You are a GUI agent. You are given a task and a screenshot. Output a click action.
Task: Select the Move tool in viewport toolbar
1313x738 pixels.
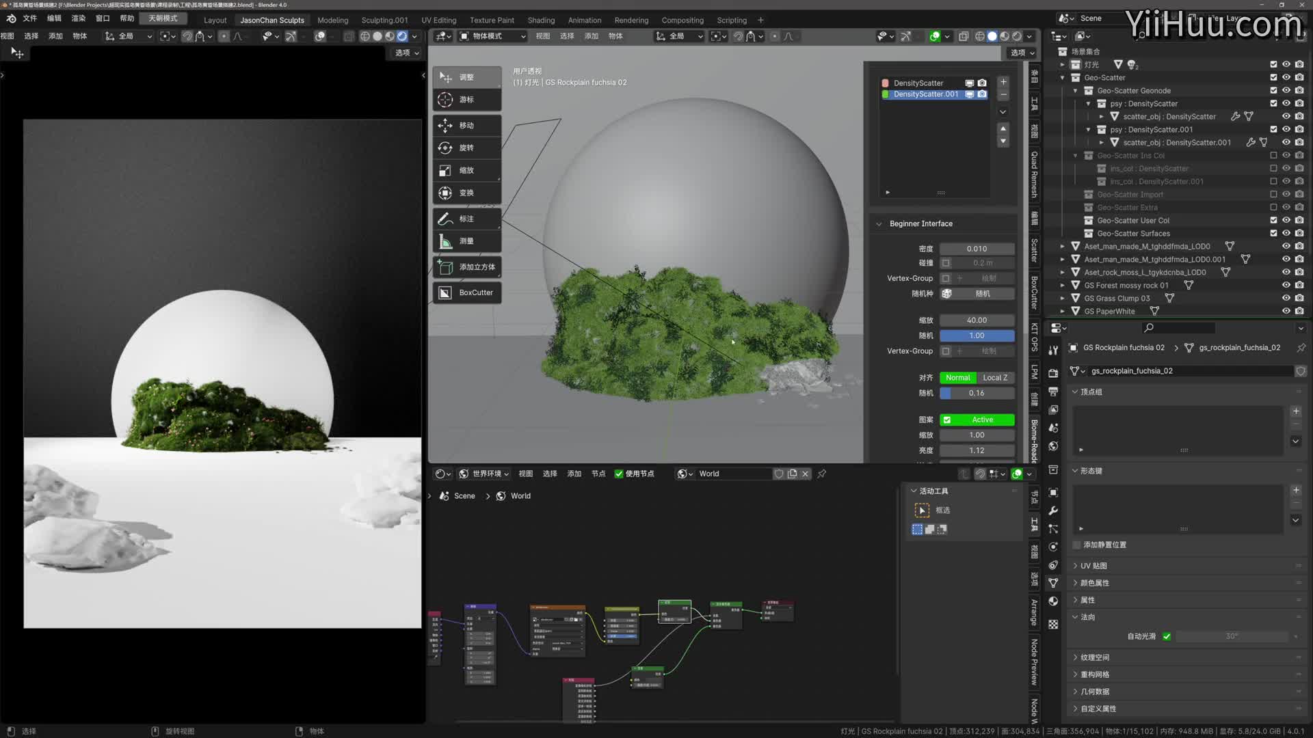(x=467, y=125)
